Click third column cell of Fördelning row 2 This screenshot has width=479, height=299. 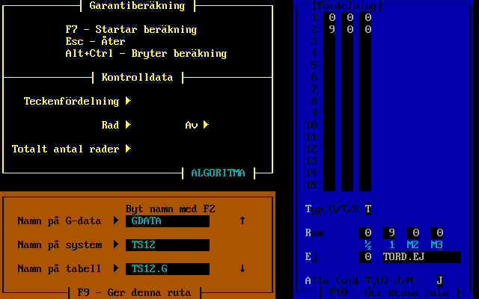365,30
